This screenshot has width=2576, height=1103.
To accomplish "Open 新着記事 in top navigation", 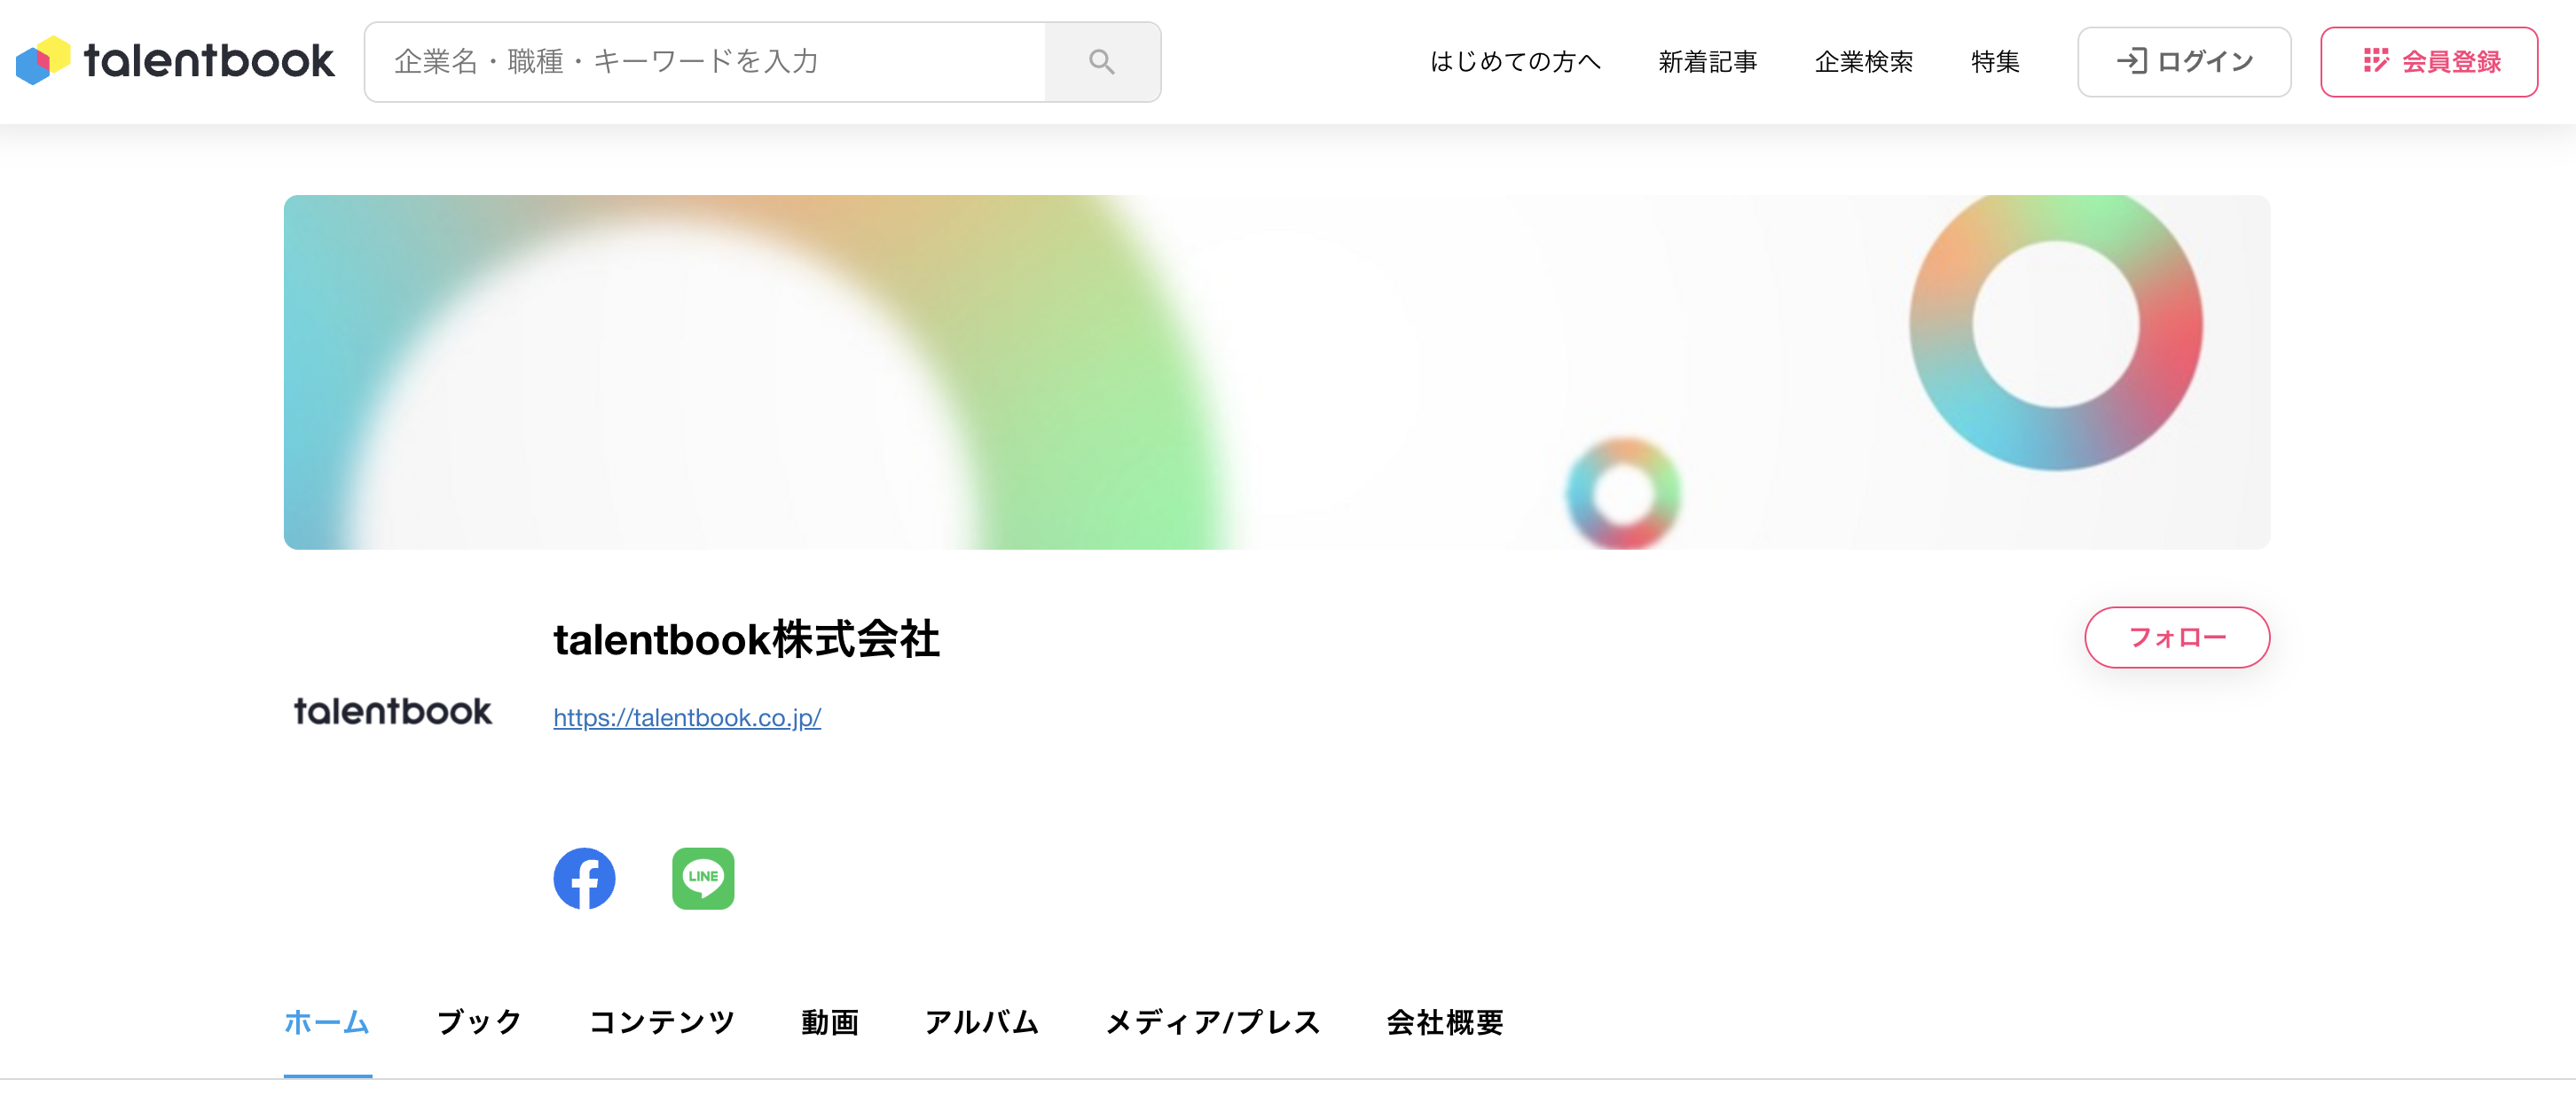I will [1707, 62].
